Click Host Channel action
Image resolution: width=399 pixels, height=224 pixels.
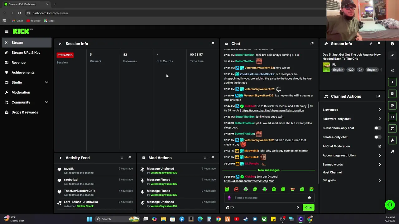[x=332, y=172]
